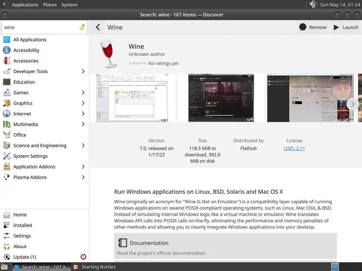Expand the Internet subcategories arrow
This screenshot has height=271, width=362.
click(83, 114)
